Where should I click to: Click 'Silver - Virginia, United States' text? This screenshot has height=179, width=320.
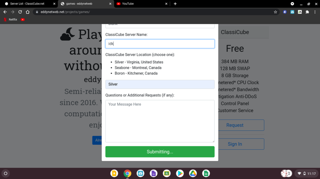pyautogui.click(x=139, y=62)
